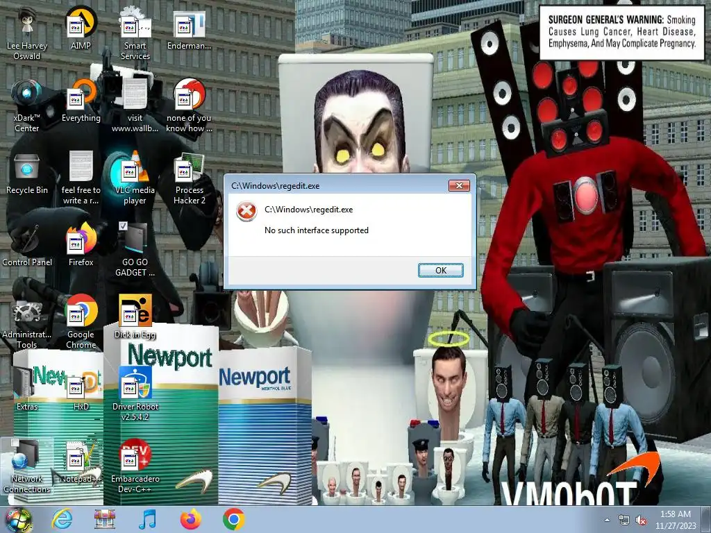Launch Google Chrome desktop shortcut
This screenshot has height=533, width=711.
coord(81,322)
